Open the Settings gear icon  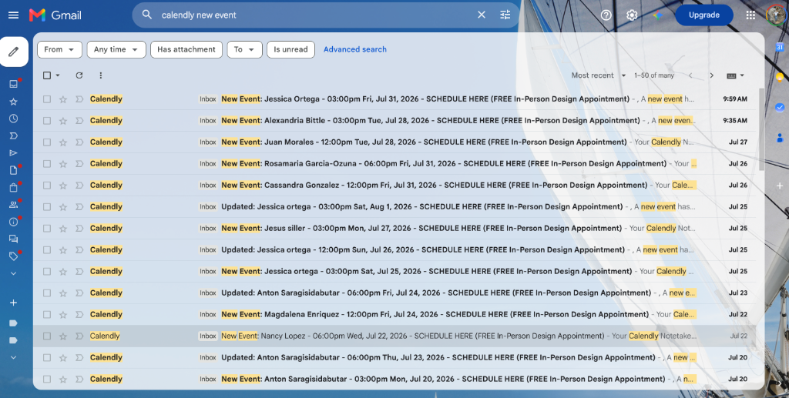pos(632,15)
